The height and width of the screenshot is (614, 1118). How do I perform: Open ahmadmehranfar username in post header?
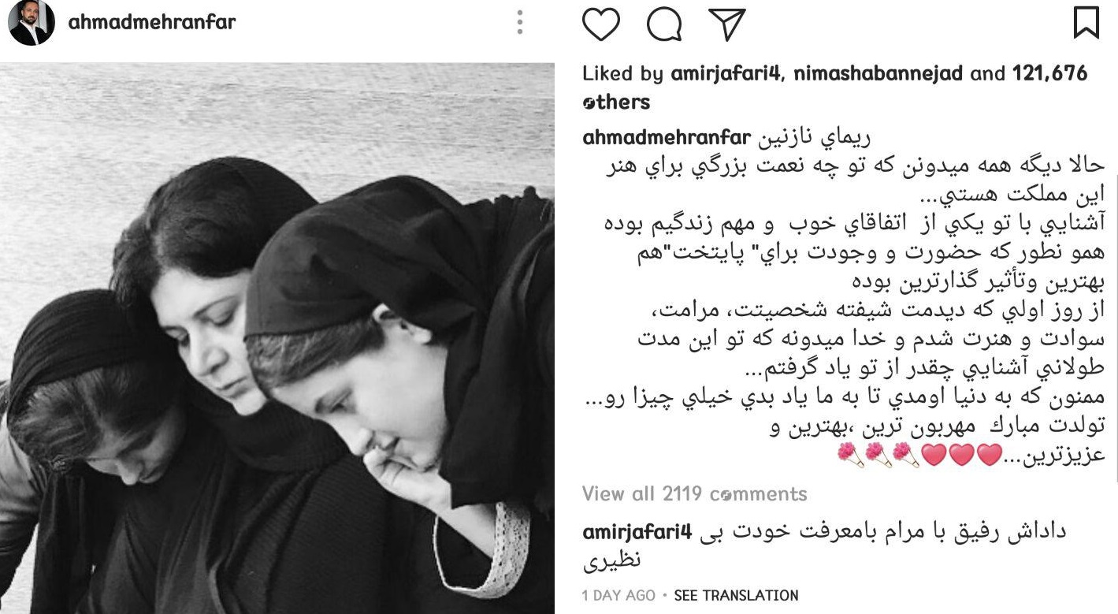(x=152, y=21)
